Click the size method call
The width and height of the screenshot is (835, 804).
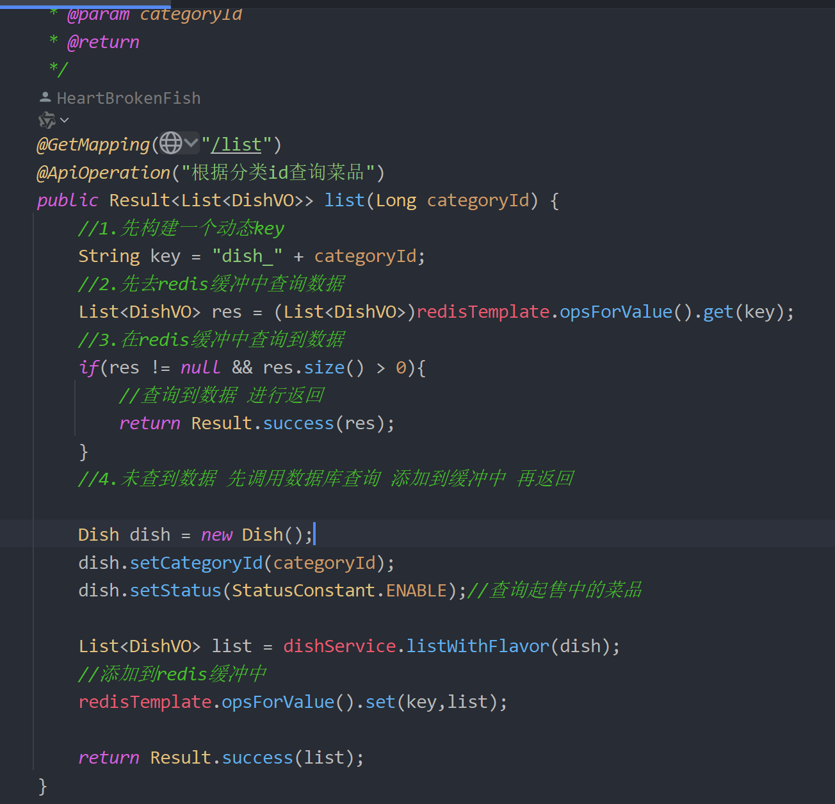(324, 368)
